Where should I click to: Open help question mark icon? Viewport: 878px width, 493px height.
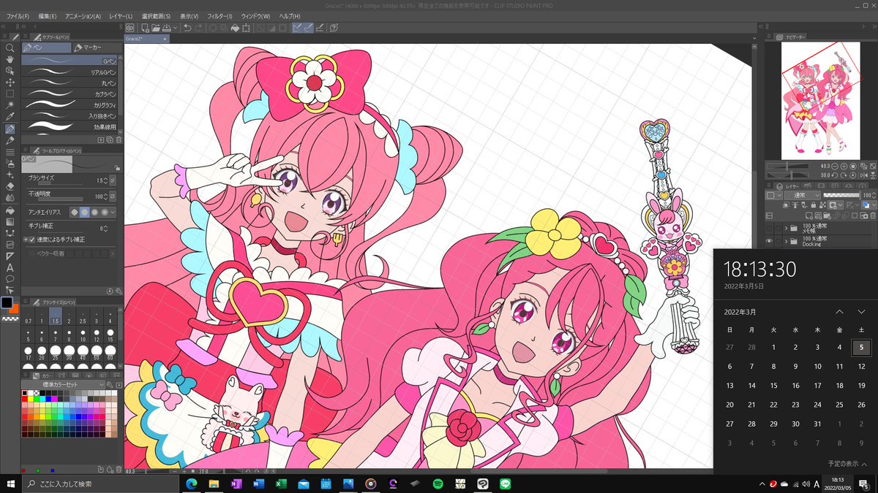(334, 28)
